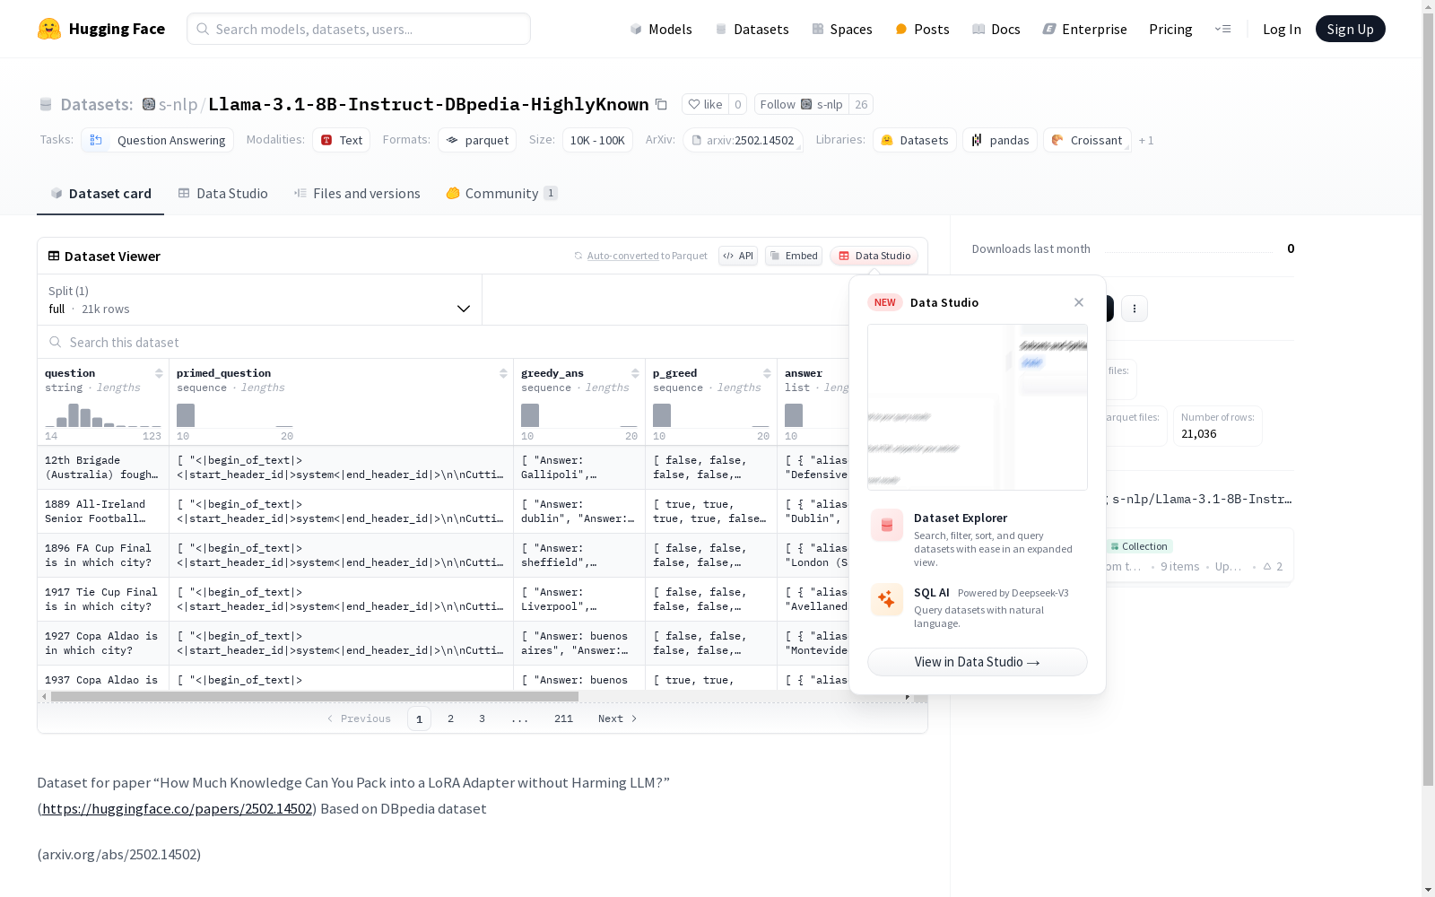Follow the s-nlp organization
The height and width of the screenshot is (897, 1435).
point(802,104)
